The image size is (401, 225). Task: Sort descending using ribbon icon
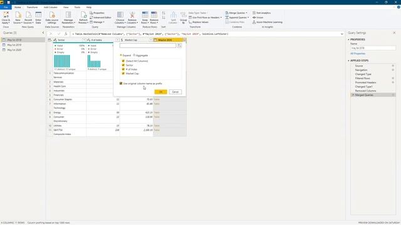(164, 17)
